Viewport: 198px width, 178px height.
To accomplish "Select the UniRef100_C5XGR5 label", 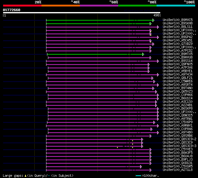I will click(x=178, y=167).
